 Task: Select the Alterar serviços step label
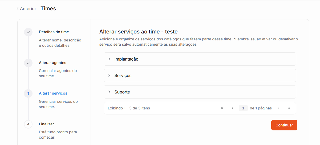click(x=53, y=93)
